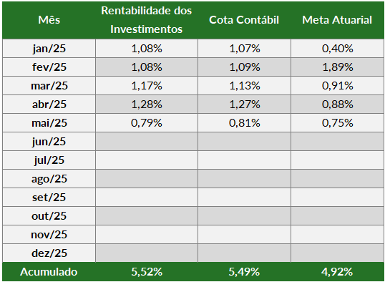Screen dimensions: 385x282
Task: Click the dez/25 row label
Action: tap(49, 253)
